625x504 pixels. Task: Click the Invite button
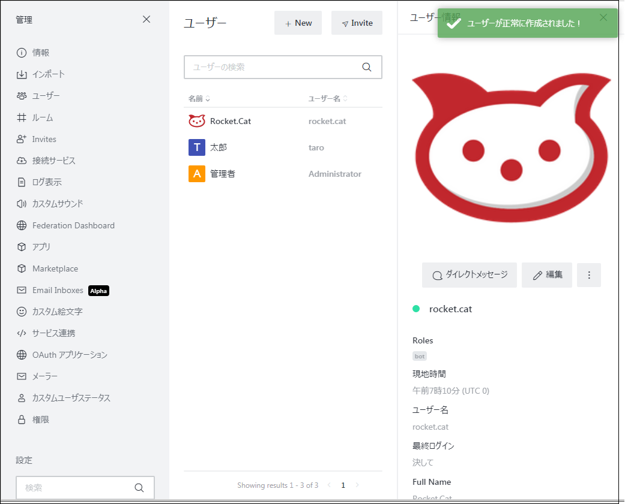click(x=357, y=23)
